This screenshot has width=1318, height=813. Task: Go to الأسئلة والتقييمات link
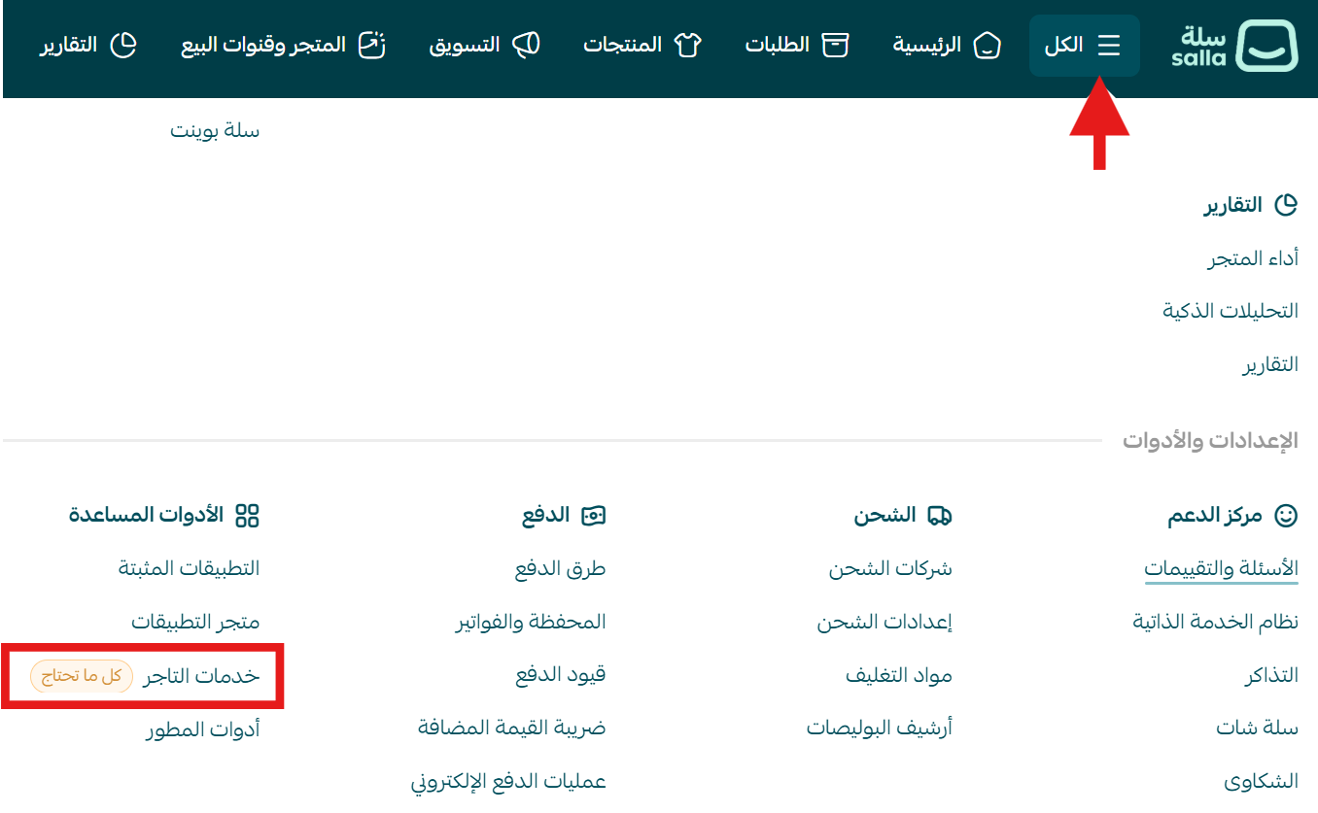[x=1221, y=569]
